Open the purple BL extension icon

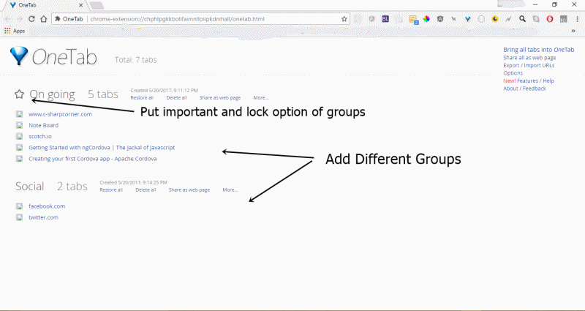click(385, 19)
